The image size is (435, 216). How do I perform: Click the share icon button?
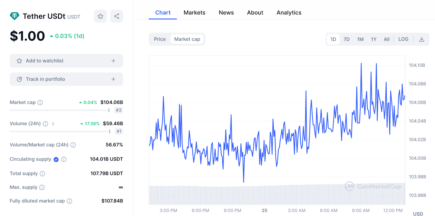click(x=117, y=16)
